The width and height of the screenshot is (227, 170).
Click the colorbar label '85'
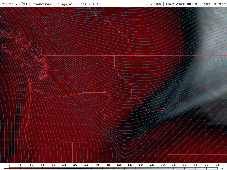tap(196, 165)
